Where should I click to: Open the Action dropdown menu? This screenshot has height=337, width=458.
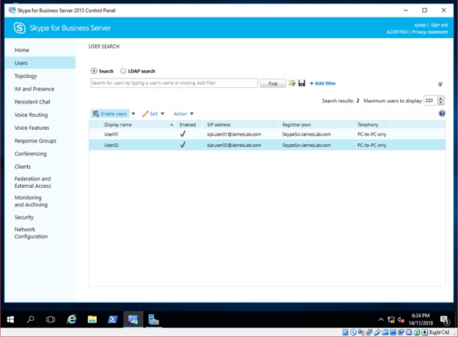point(183,114)
